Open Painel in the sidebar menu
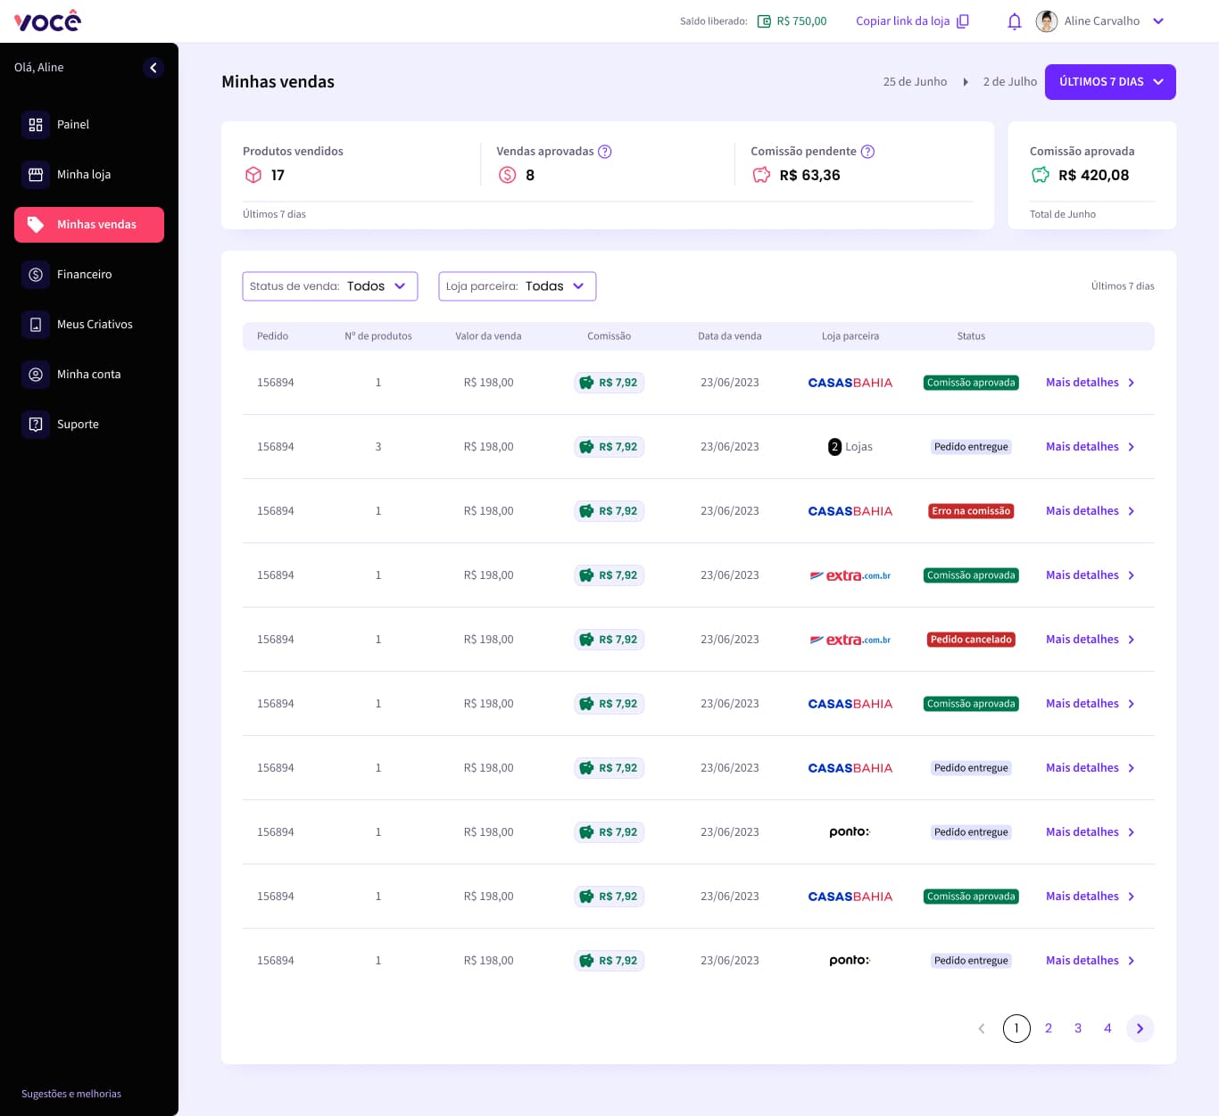Screen dimensions: 1219x1116 pos(73,125)
